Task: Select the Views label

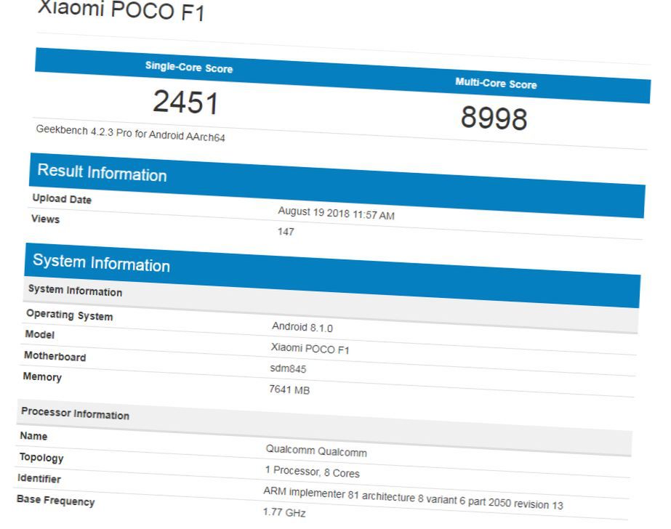Action: tap(45, 219)
